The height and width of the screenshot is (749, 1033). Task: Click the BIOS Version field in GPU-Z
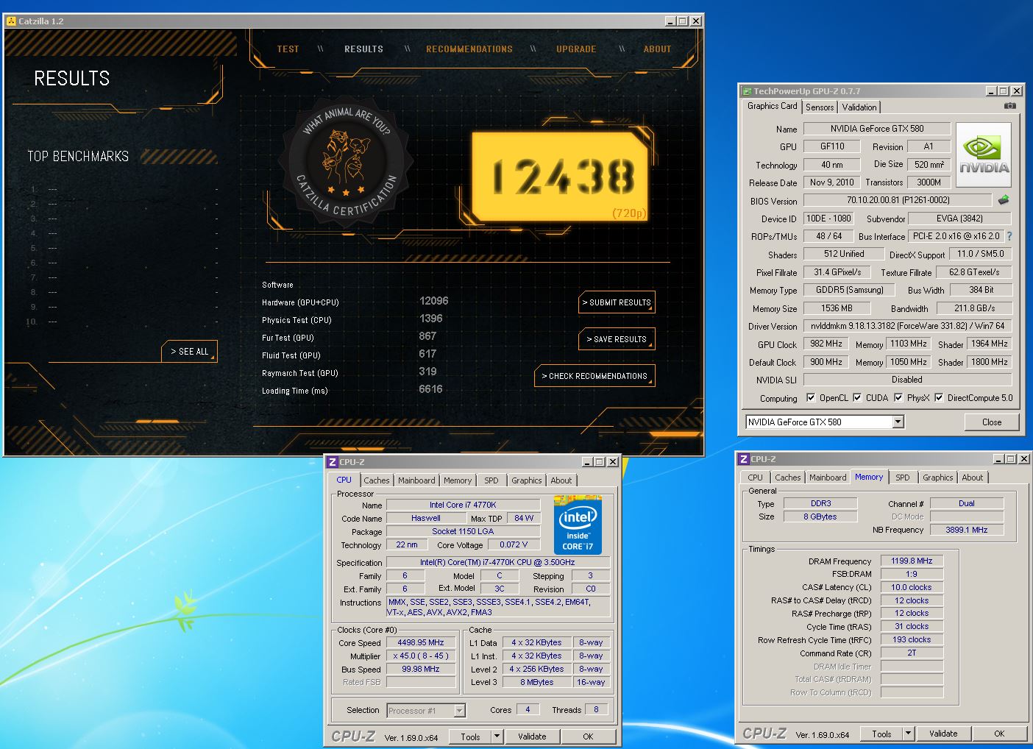coord(898,200)
